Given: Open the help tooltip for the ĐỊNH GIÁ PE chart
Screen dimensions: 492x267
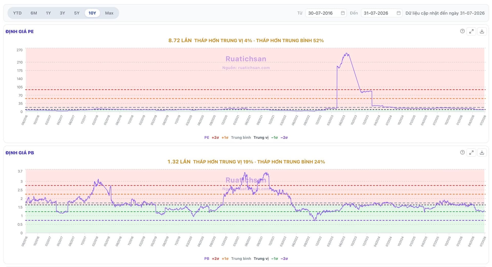Looking at the screenshot, I should [462, 31].
